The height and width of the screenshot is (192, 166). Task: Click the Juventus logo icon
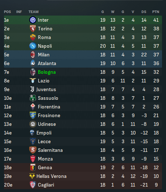(32, 89)
